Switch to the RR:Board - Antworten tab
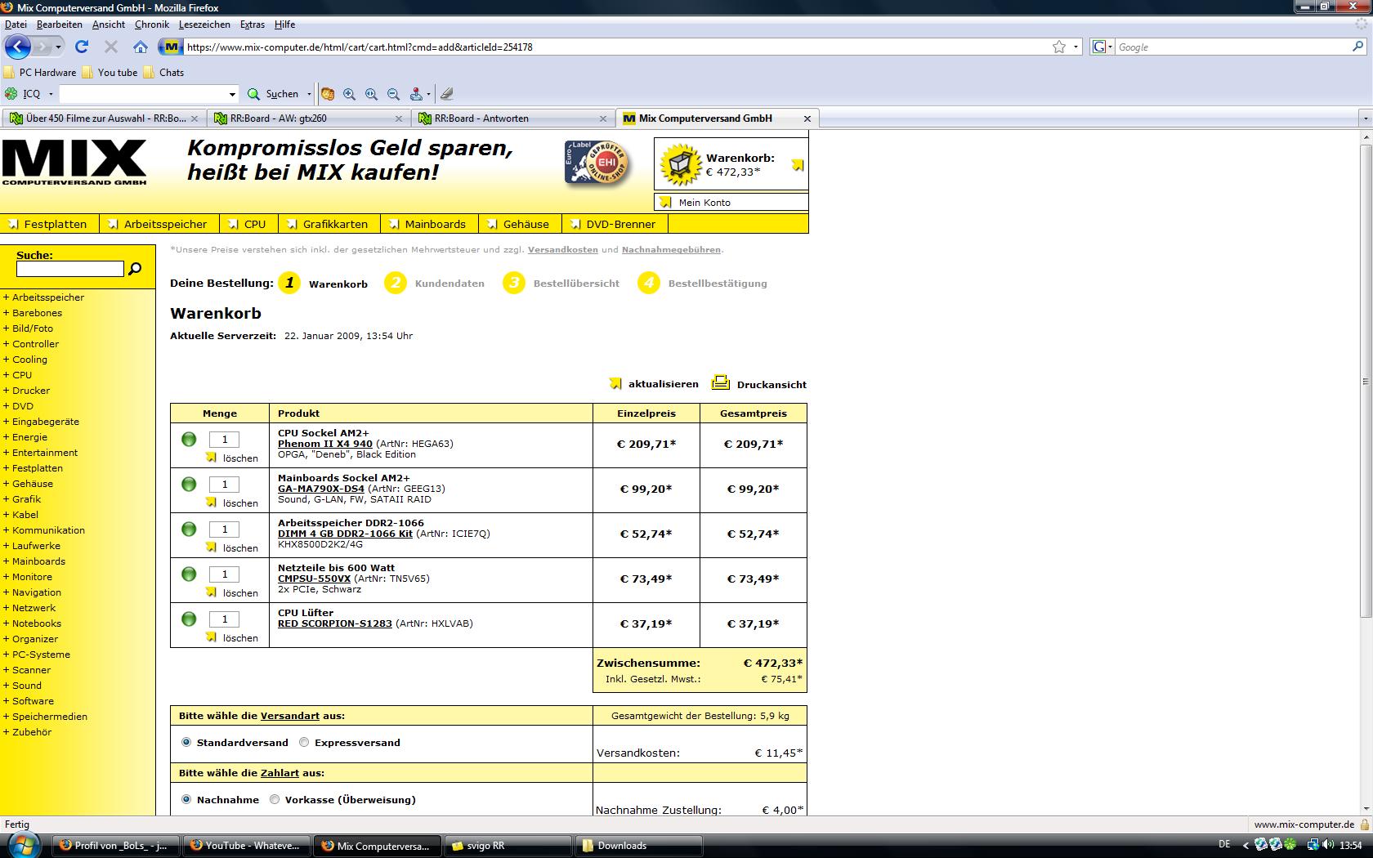Viewport: 1373px width, 858px height. (512, 118)
